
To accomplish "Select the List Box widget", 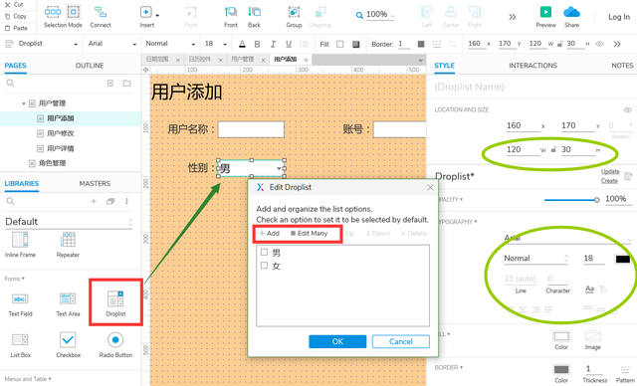I will tap(20, 345).
